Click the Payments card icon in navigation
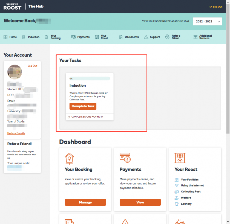Screen dimensions: 230x224 point(73,37)
